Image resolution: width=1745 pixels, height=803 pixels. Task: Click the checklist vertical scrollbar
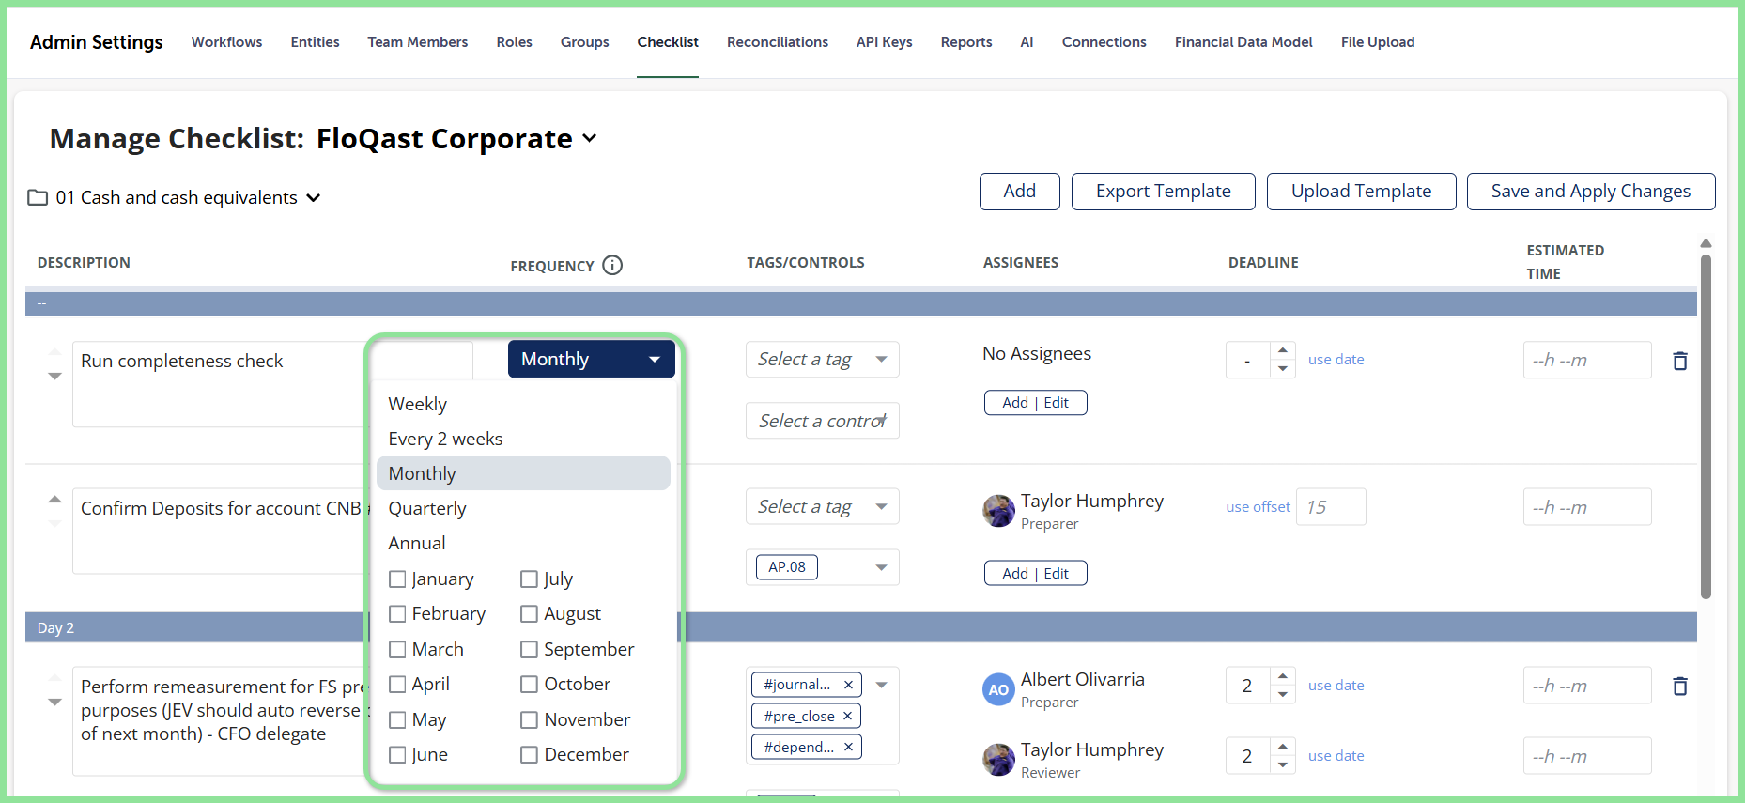click(x=1706, y=427)
